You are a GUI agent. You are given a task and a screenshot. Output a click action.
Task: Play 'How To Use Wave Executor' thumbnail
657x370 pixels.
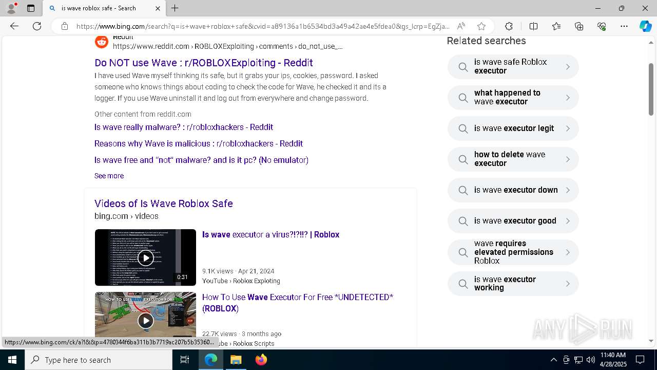point(145,316)
